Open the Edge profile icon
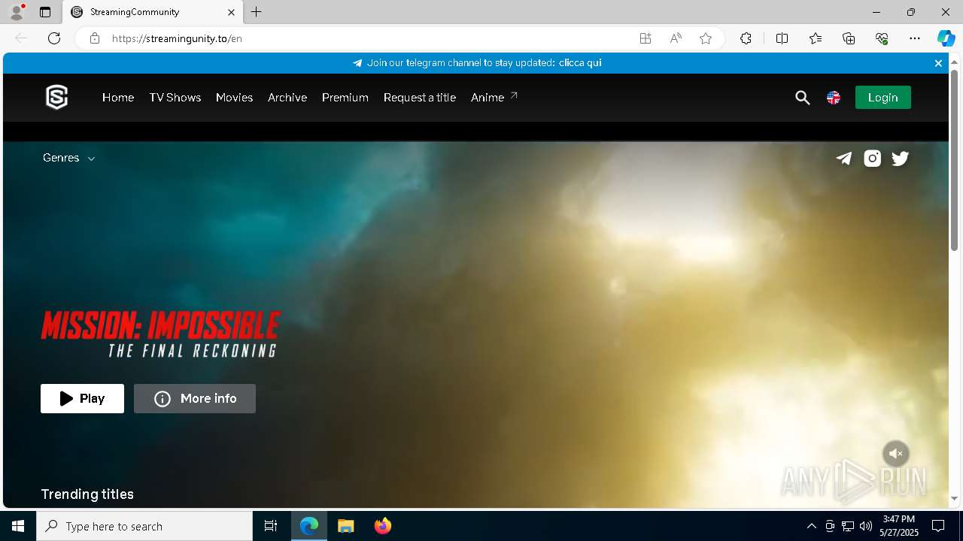The width and height of the screenshot is (963, 541). 17,12
